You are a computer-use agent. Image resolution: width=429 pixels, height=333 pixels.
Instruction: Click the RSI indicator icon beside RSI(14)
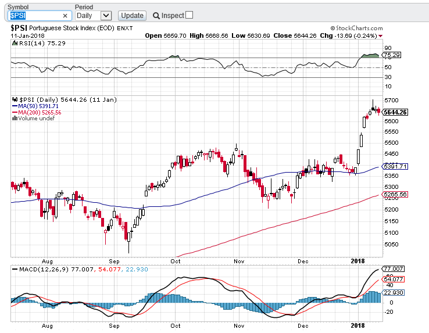click(15, 43)
